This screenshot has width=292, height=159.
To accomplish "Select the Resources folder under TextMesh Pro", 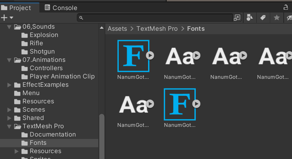I will 41,151.
